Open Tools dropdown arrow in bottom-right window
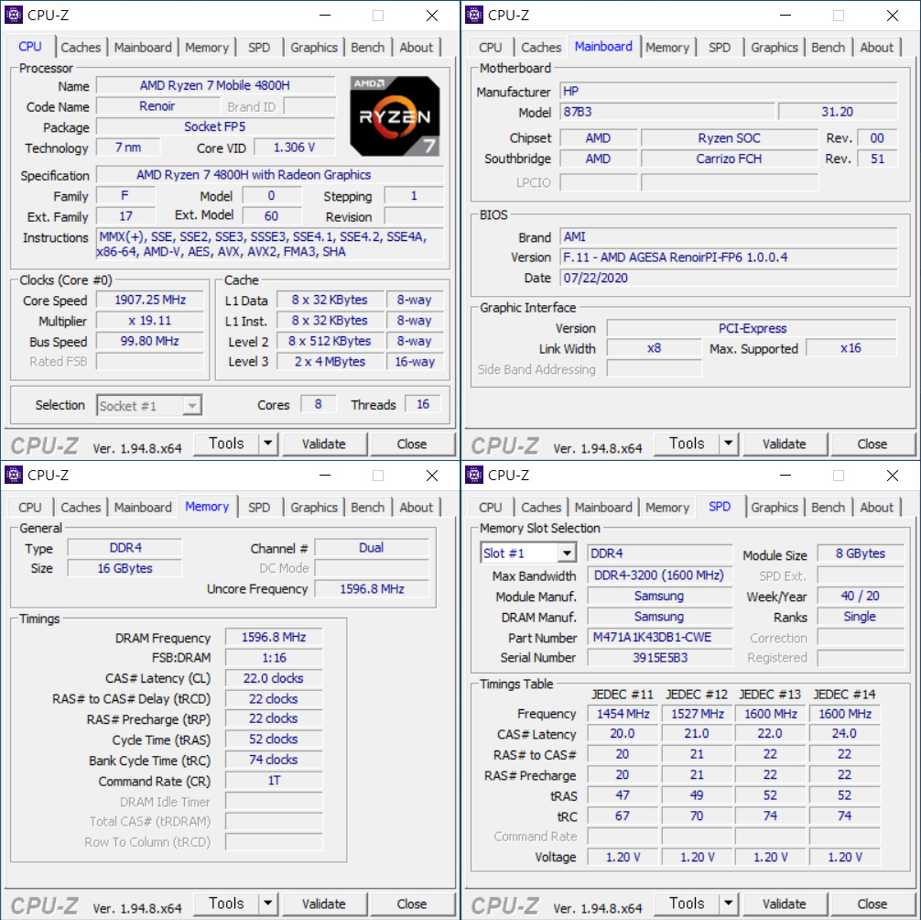Screen dimensions: 921x920 [x=729, y=903]
